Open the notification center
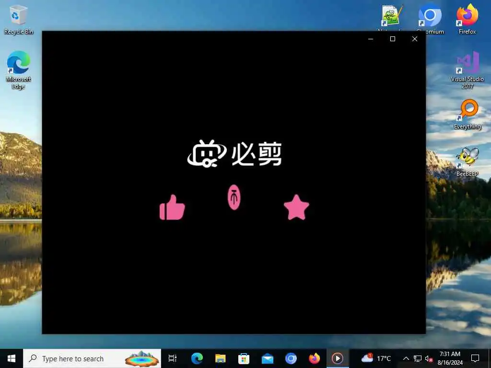The image size is (491, 368). pyautogui.click(x=475, y=358)
